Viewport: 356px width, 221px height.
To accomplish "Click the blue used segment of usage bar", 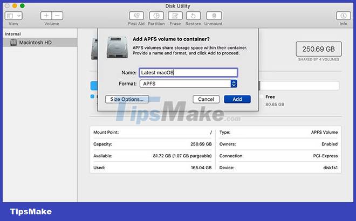I will coord(94,86).
